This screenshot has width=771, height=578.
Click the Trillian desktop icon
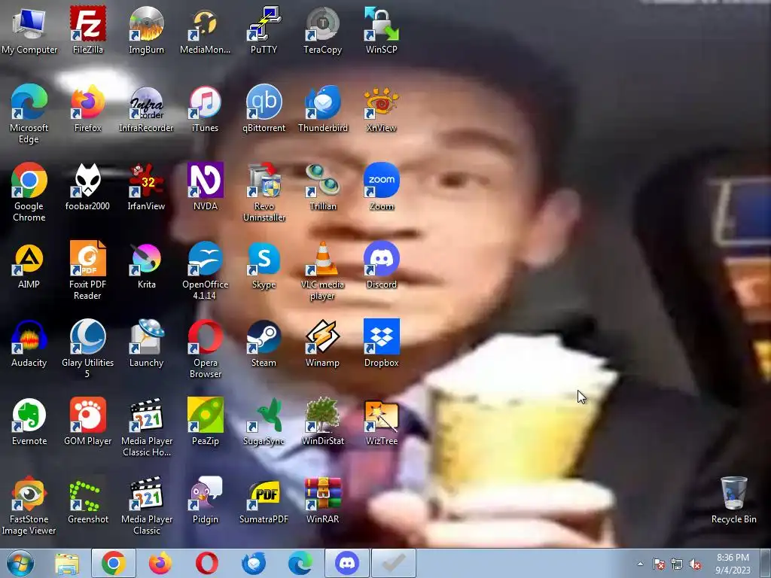[x=322, y=187]
